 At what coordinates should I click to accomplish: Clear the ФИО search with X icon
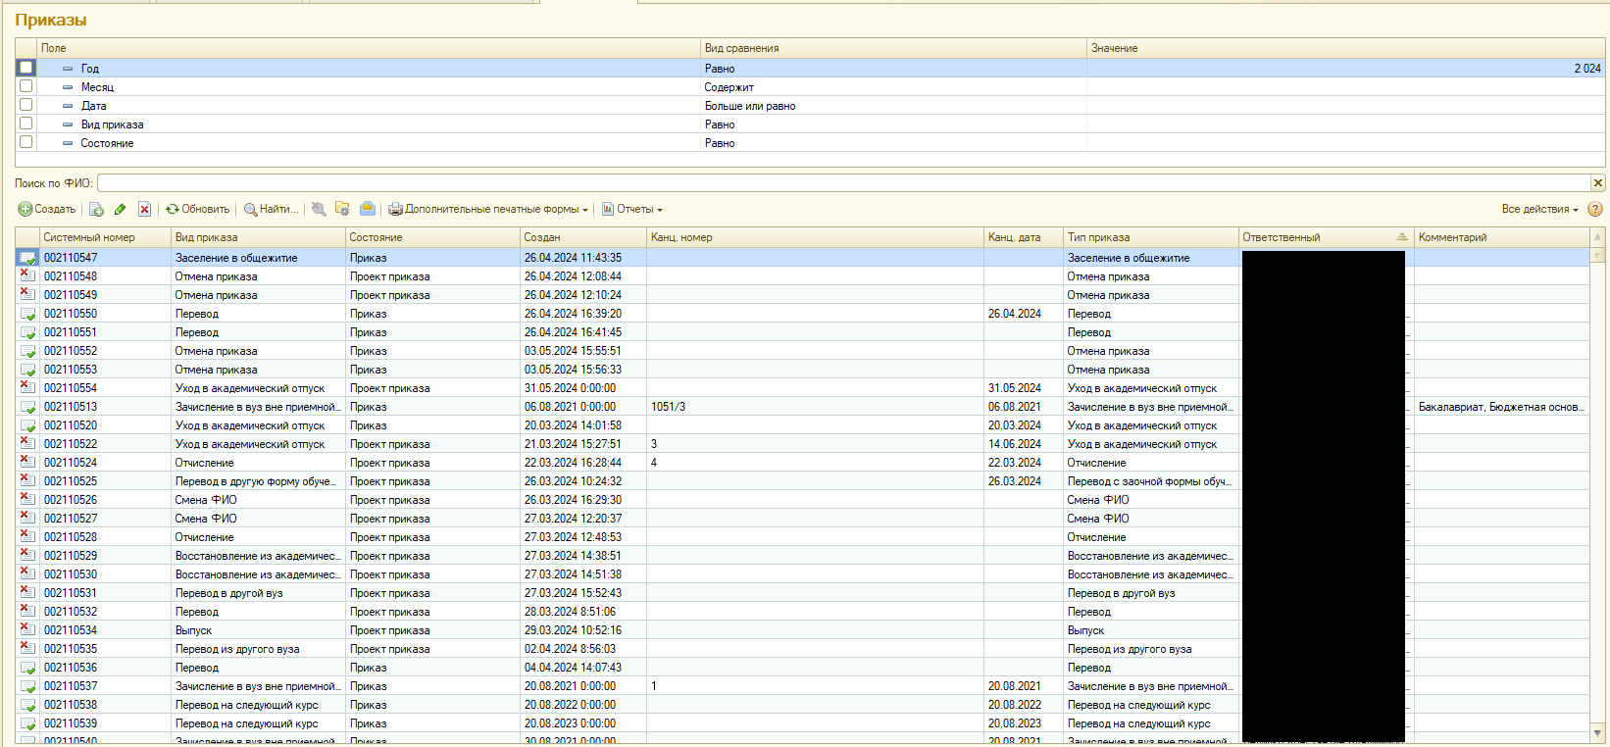coord(1598,183)
